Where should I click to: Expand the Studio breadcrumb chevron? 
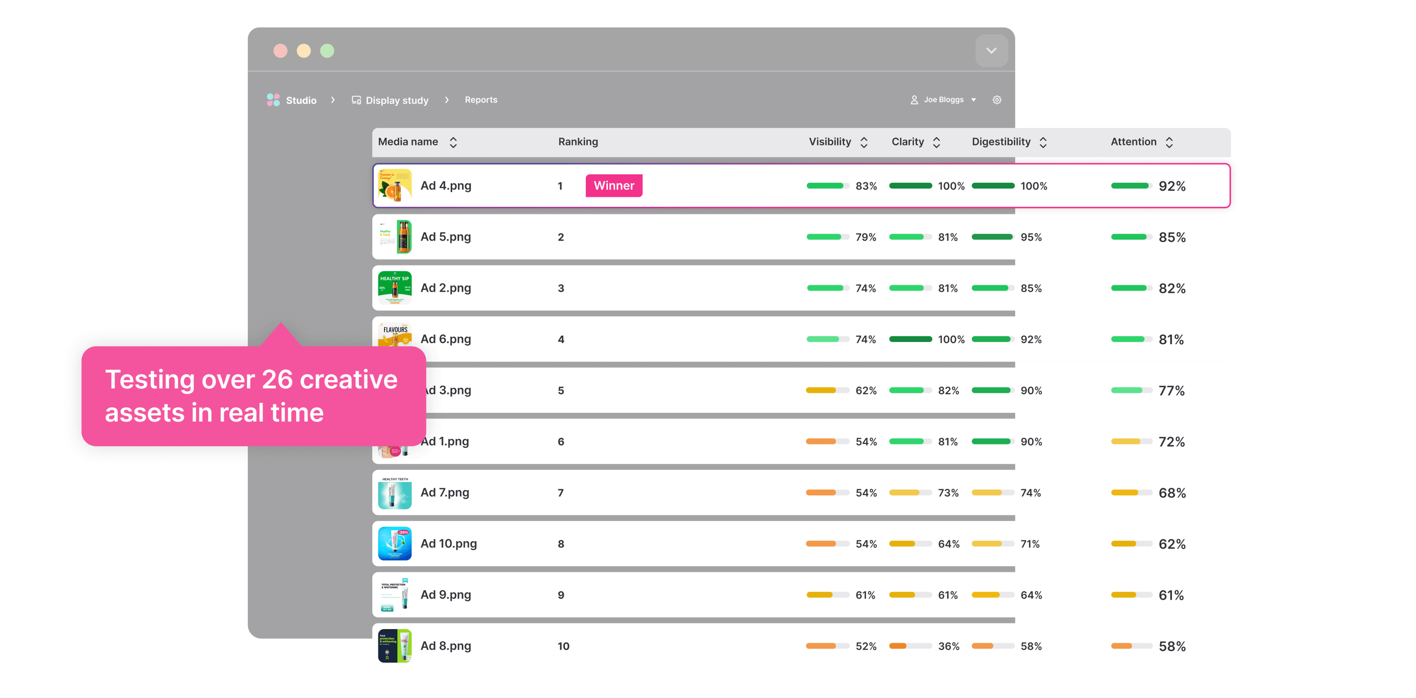(333, 100)
